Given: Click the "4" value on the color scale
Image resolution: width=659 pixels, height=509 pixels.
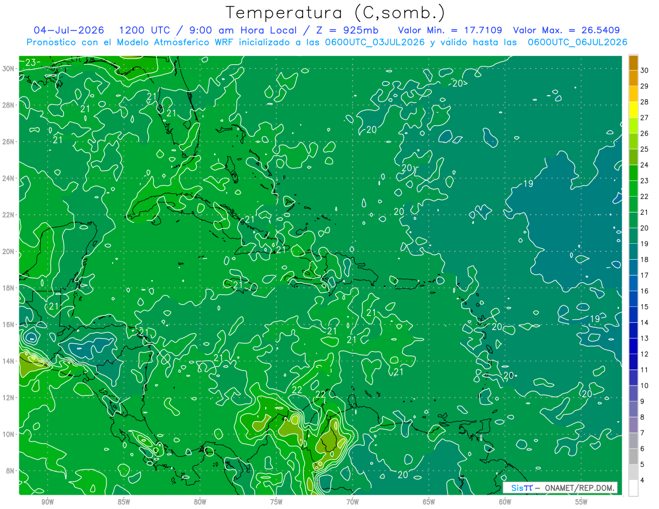Looking at the screenshot, I should coord(643,480).
